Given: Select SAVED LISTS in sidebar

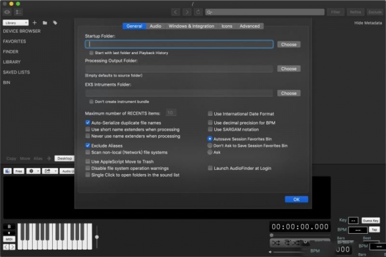Looking at the screenshot, I should point(16,72).
